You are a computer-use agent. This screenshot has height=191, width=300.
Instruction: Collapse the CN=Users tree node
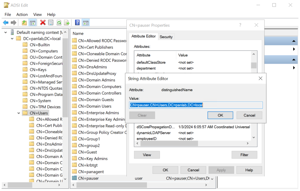pyautogui.click(x=19, y=113)
